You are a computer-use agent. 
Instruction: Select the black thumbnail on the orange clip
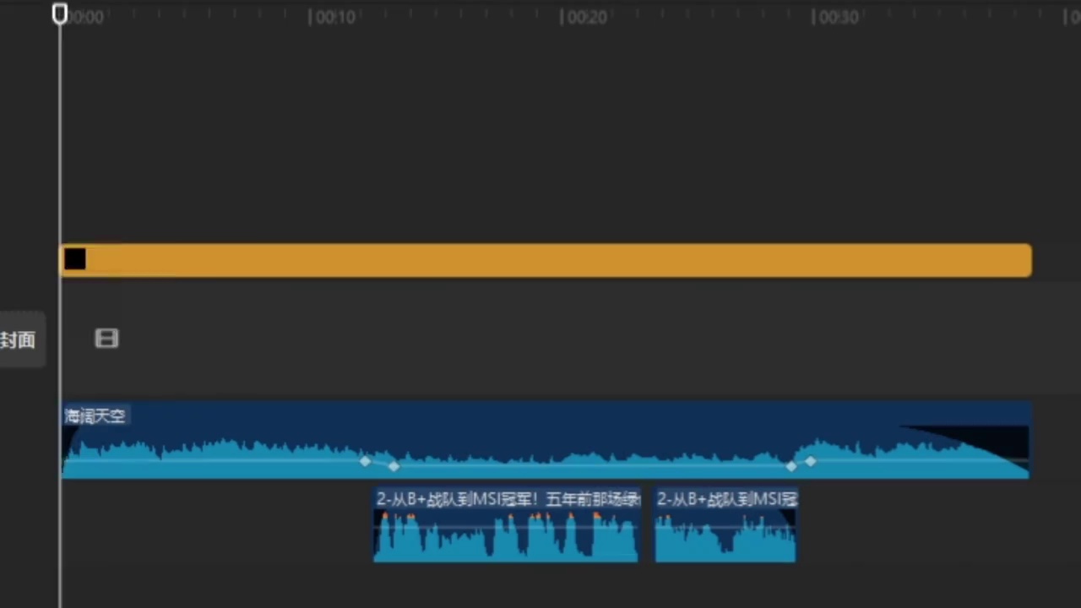click(x=75, y=260)
